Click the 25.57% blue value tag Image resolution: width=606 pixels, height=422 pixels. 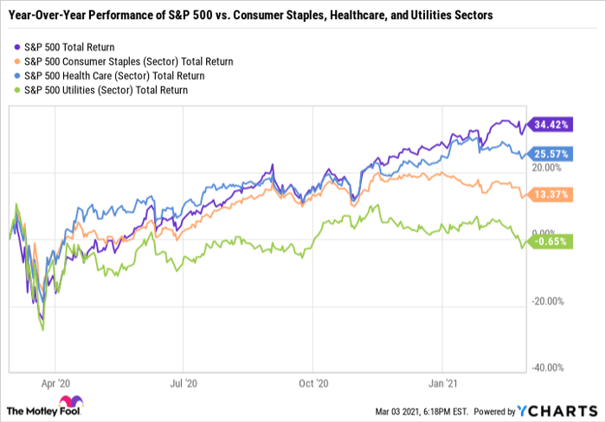[x=549, y=154]
